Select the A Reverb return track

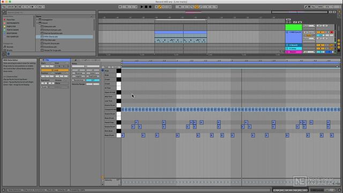[x=294, y=45]
